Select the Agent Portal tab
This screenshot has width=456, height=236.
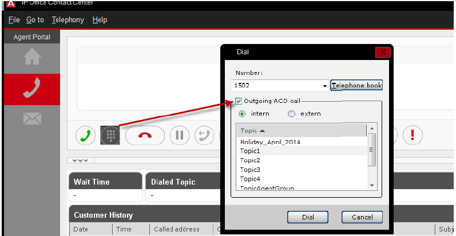pos(32,37)
